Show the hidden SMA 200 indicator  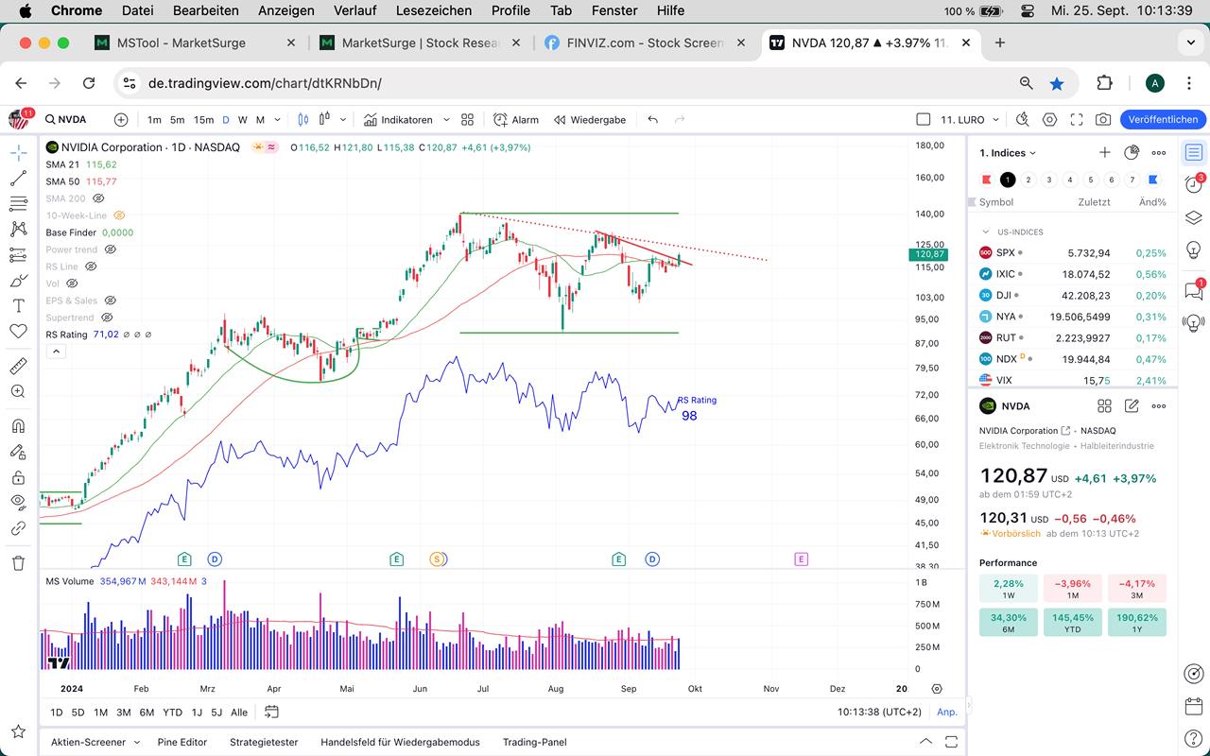pyautogui.click(x=98, y=198)
